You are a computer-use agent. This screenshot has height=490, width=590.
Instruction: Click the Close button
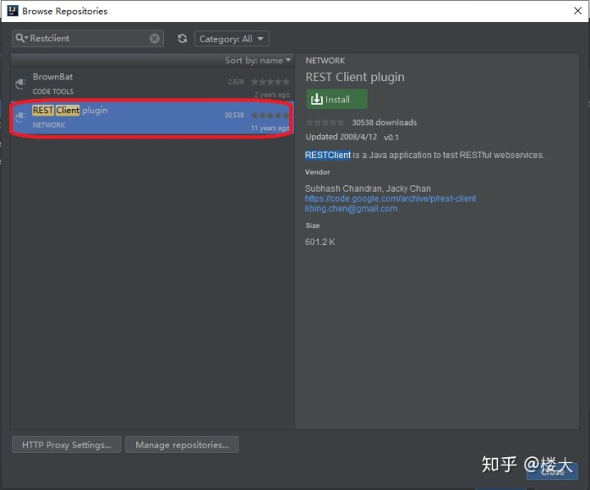(552, 471)
